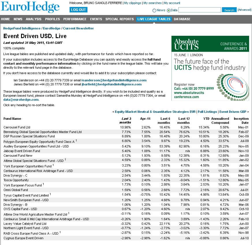Viewport: 252px width, 245px height.
Task: Click EuroHedge breadcrumb link
Action: pyautogui.click(x=52, y=28)
